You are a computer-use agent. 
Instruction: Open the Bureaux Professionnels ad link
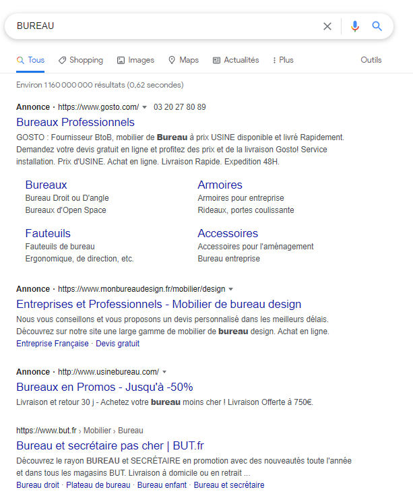75,122
